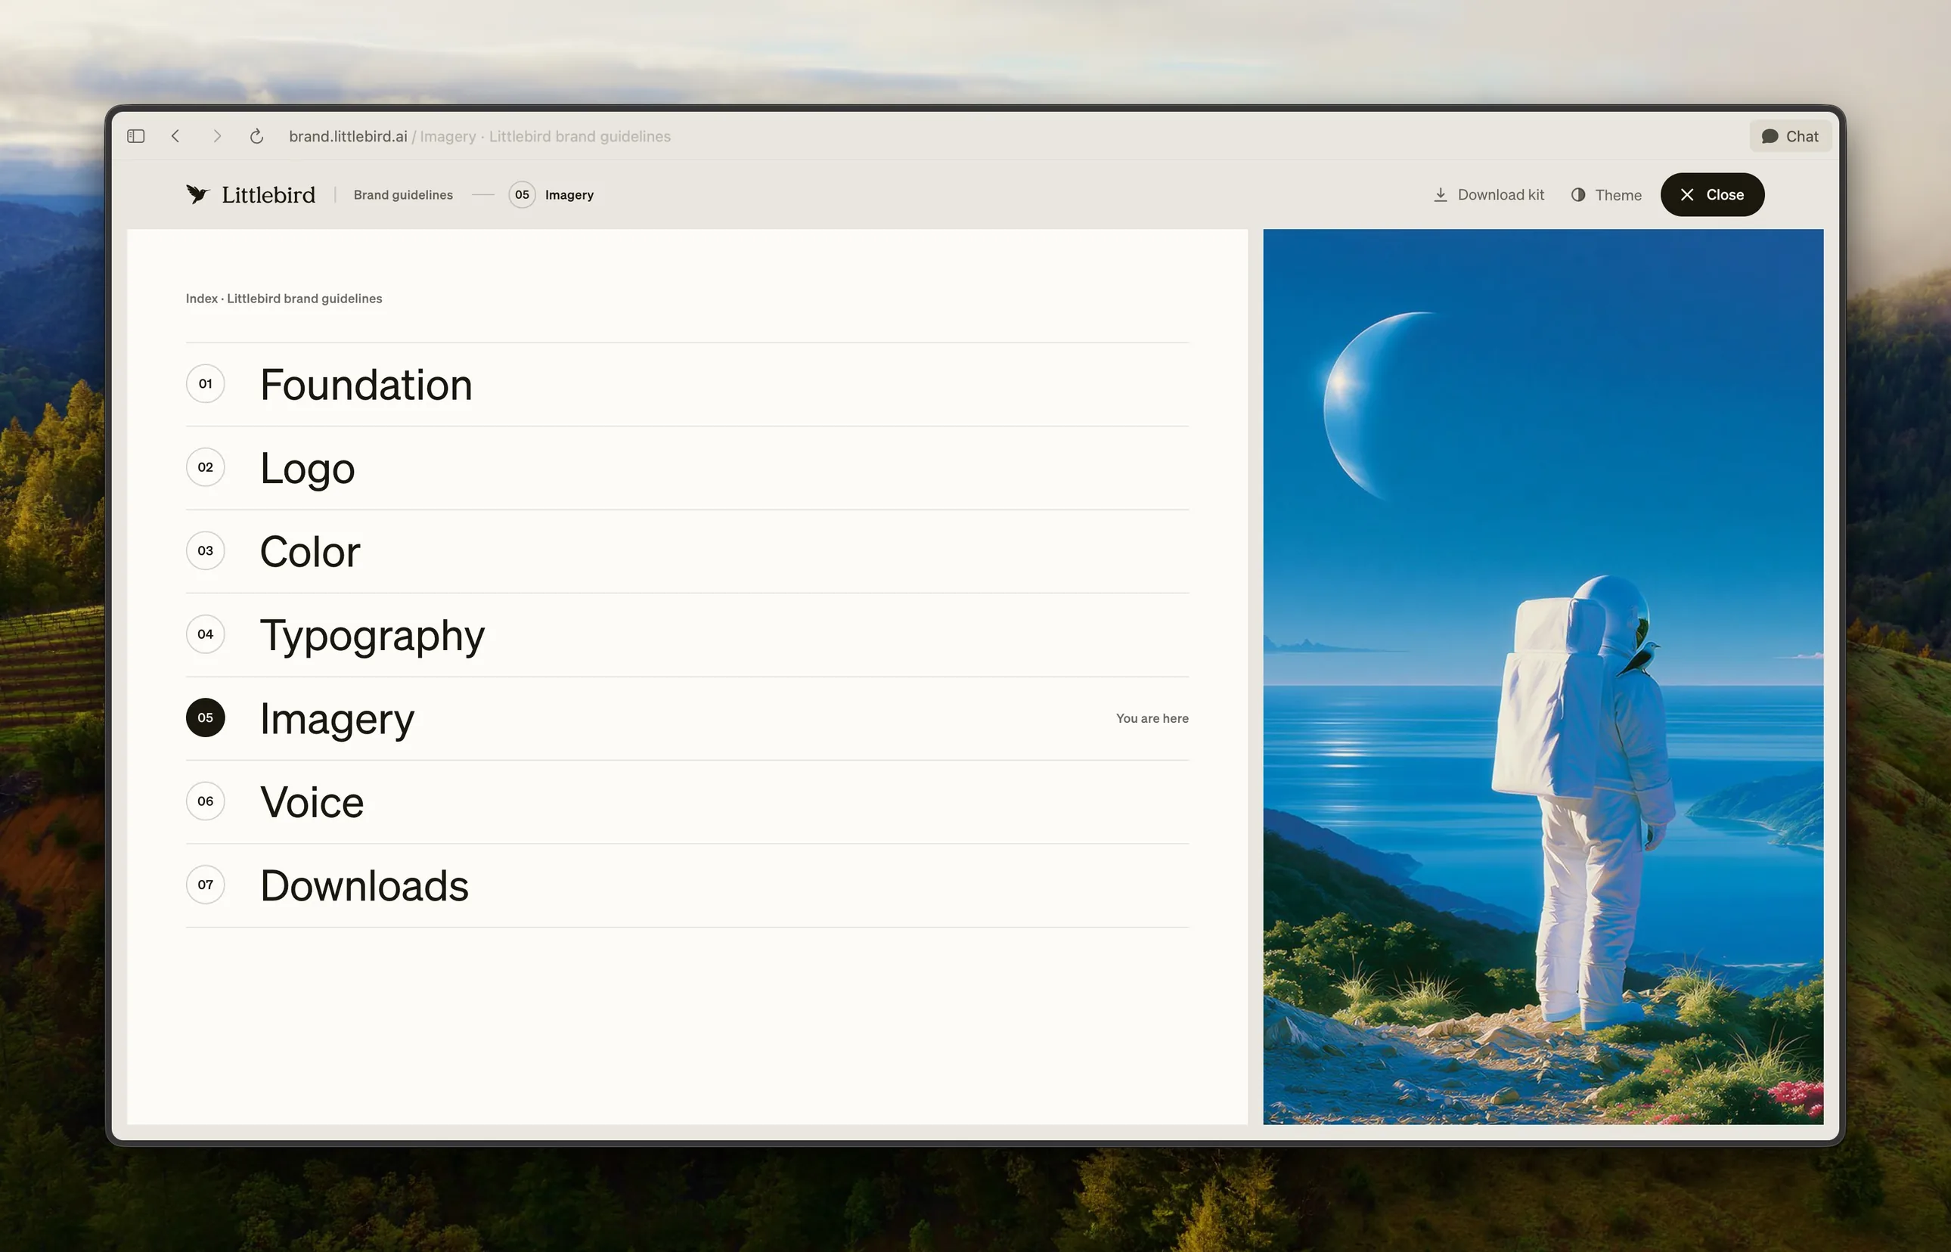Click the 06 number circle
The height and width of the screenshot is (1252, 1951).
206,801
